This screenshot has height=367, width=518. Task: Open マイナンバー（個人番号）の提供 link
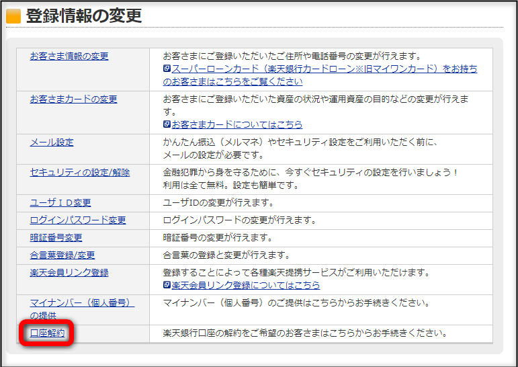coord(82,303)
